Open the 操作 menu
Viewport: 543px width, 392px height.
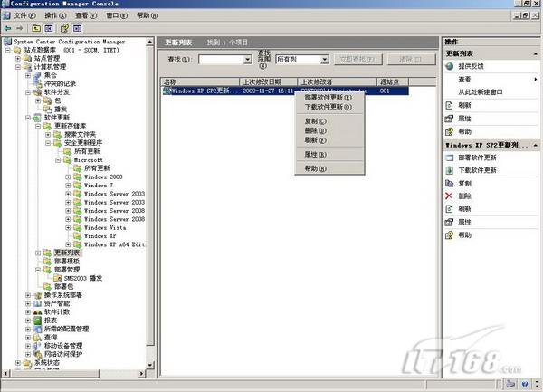point(55,15)
